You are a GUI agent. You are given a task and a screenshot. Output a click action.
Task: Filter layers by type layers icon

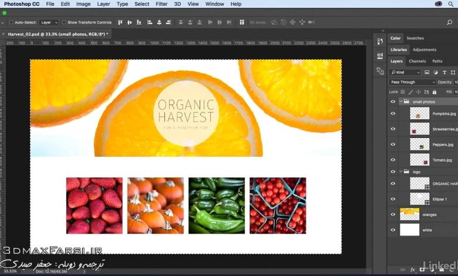click(444, 72)
